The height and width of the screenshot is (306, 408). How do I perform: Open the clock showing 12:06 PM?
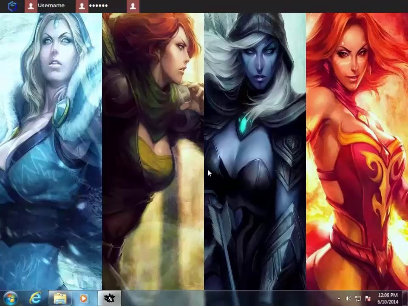(388, 298)
